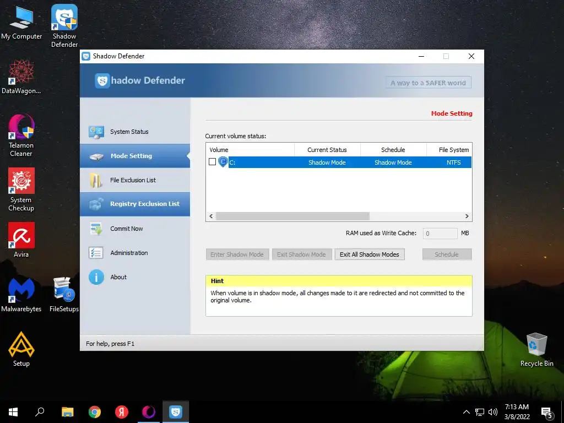The image size is (564, 423).
Task: Open Telamon Cleaner taskbar icon
Action: (149, 412)
